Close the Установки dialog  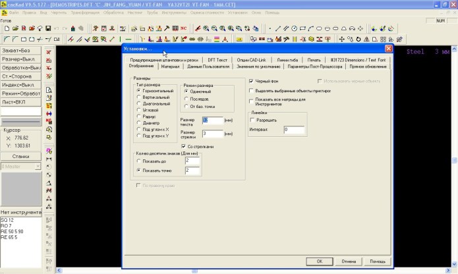[x=389, y=49]
